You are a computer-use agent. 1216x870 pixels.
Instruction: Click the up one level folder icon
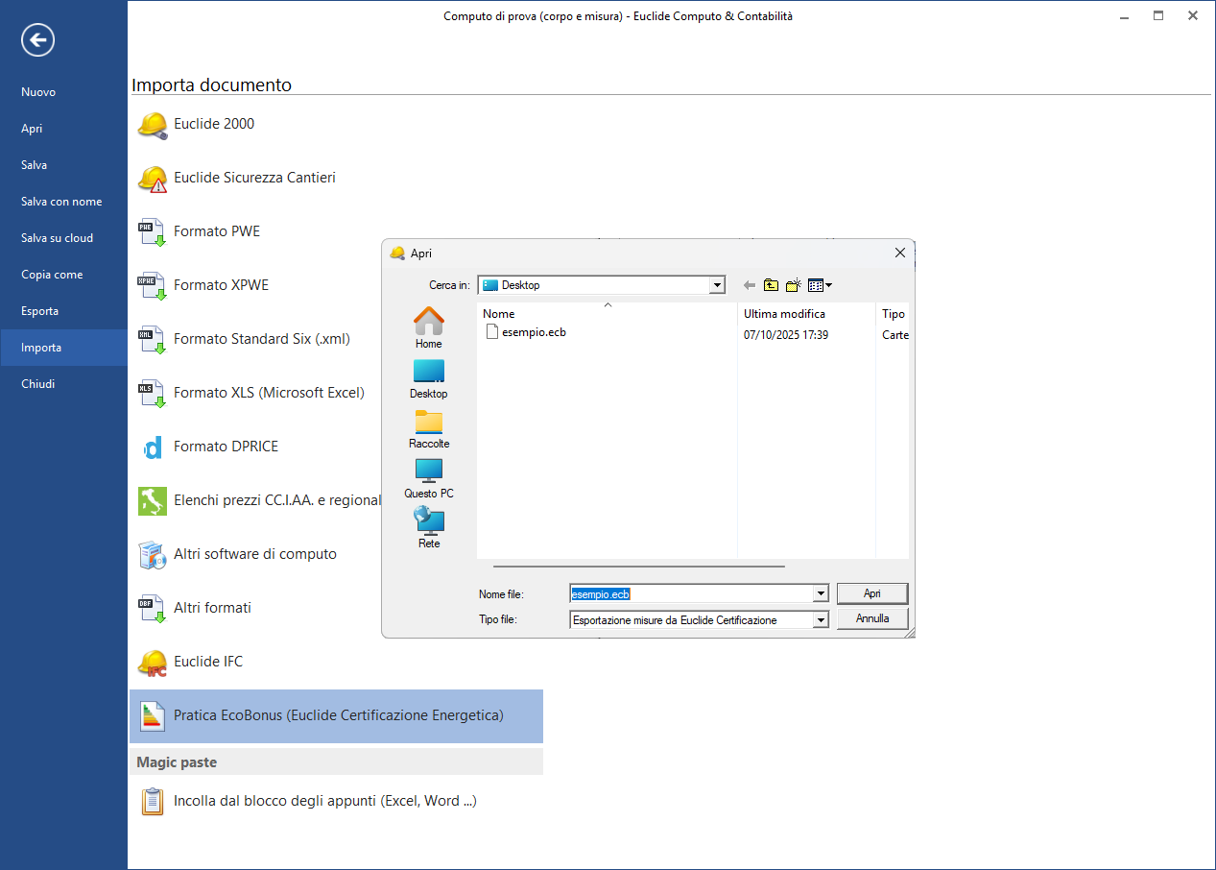[771, 285]
